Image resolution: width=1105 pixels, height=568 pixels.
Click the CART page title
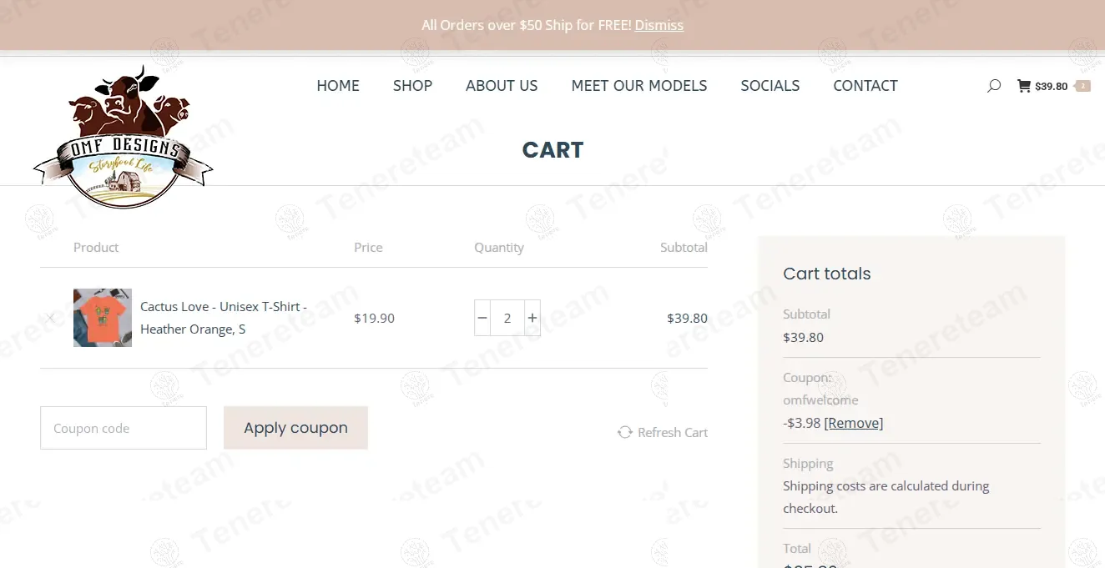click(x=552, y=150)
